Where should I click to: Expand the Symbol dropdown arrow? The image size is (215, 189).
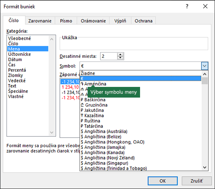(205, 66)
